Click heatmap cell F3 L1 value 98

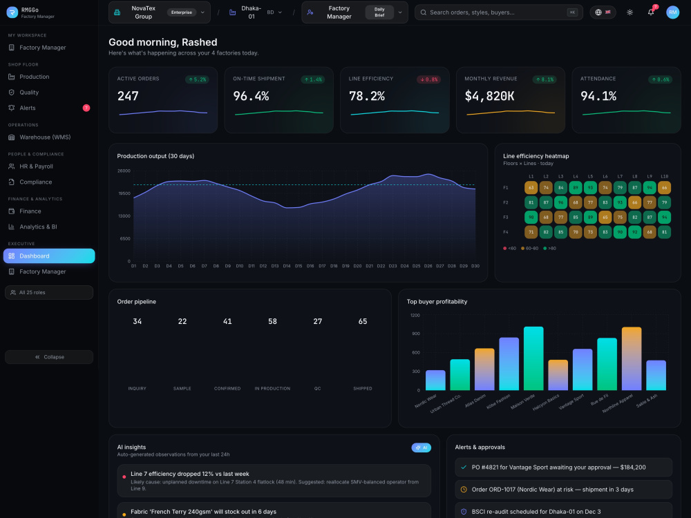point(531,217)
